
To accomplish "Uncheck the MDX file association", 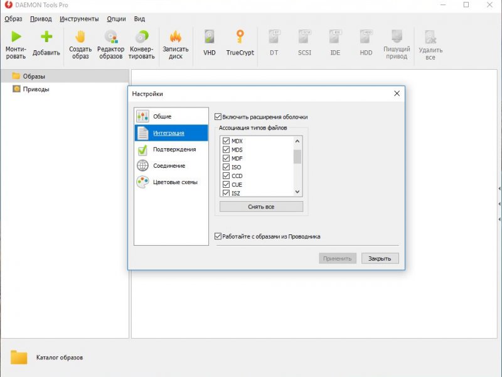I will [x=226, y=141].
